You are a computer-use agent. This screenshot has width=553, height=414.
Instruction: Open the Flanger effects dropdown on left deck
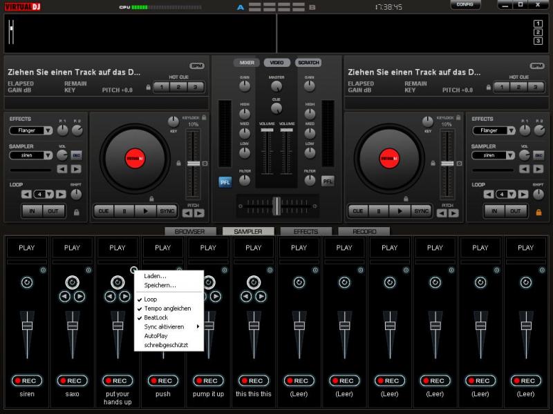[x=31, y=130]
